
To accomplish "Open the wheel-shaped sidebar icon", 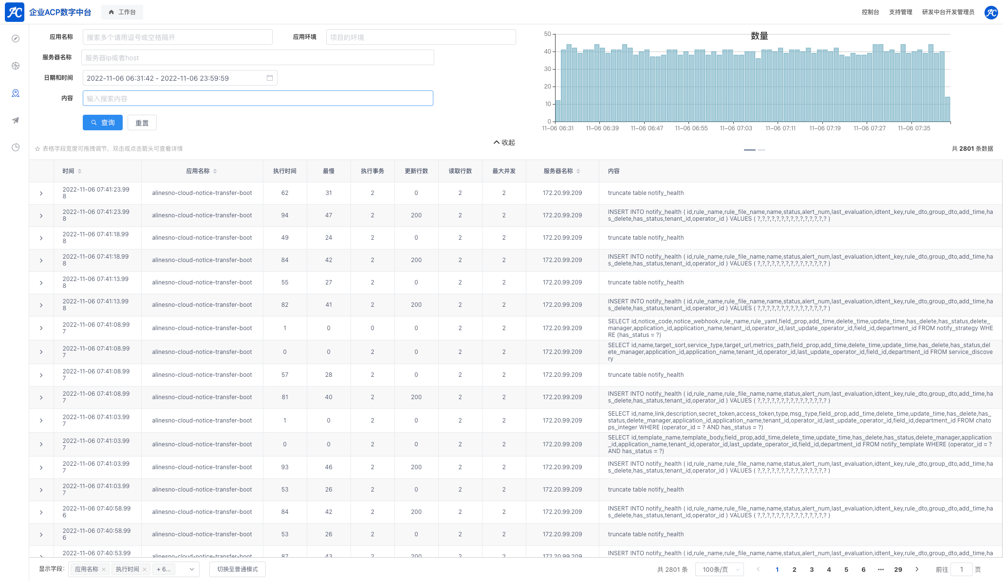I will pyautogui.click(x=16, y=66).
